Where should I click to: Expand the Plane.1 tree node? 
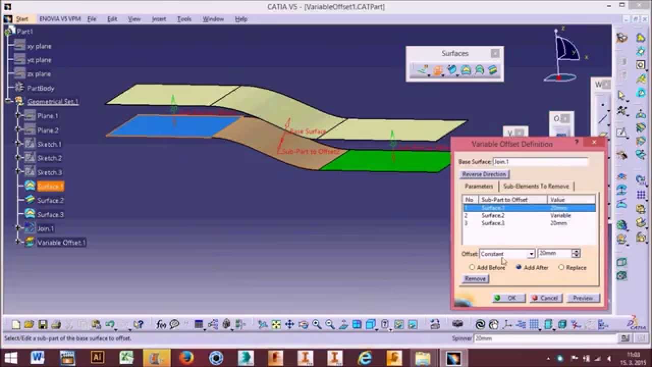pos(19,116)
